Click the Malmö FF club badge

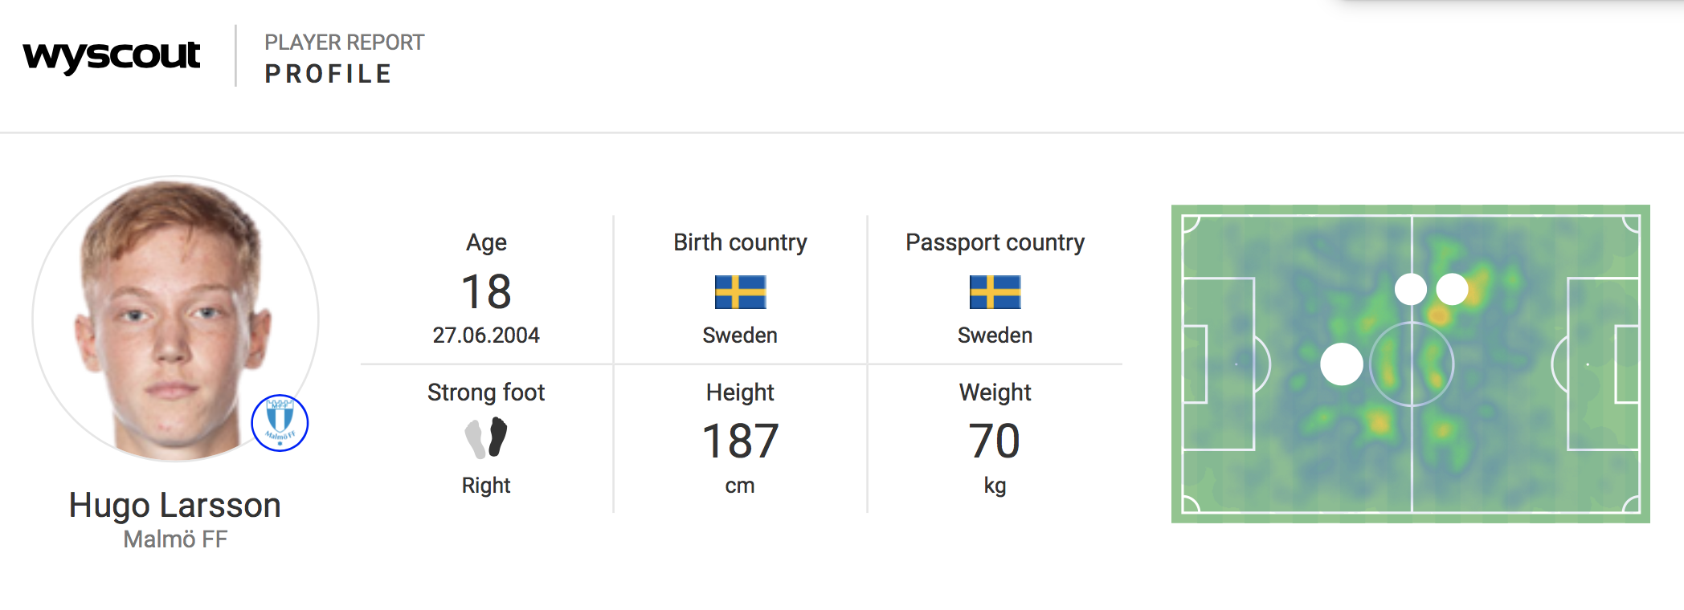tap(280, 422)
